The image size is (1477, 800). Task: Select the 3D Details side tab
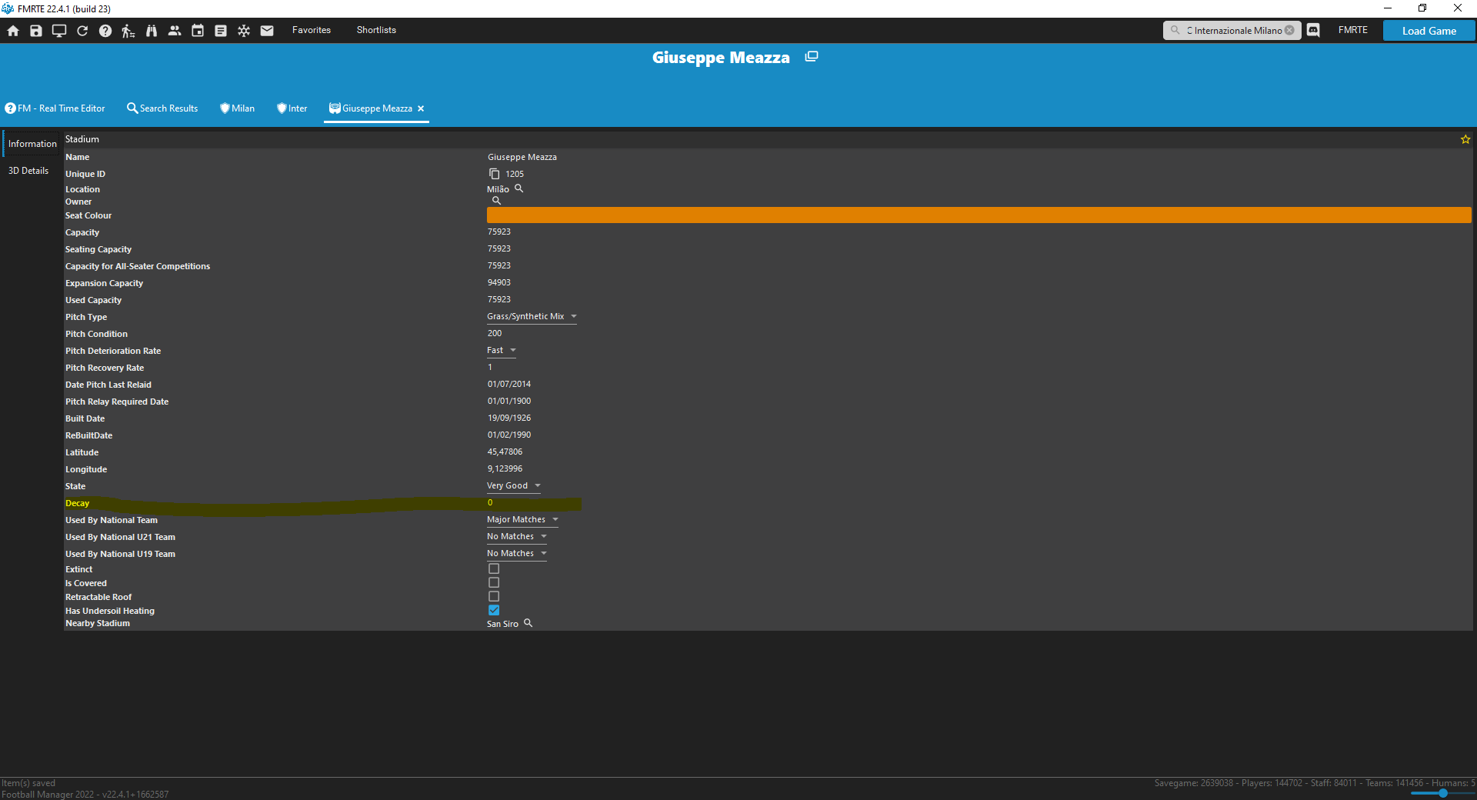coord(28,171)
